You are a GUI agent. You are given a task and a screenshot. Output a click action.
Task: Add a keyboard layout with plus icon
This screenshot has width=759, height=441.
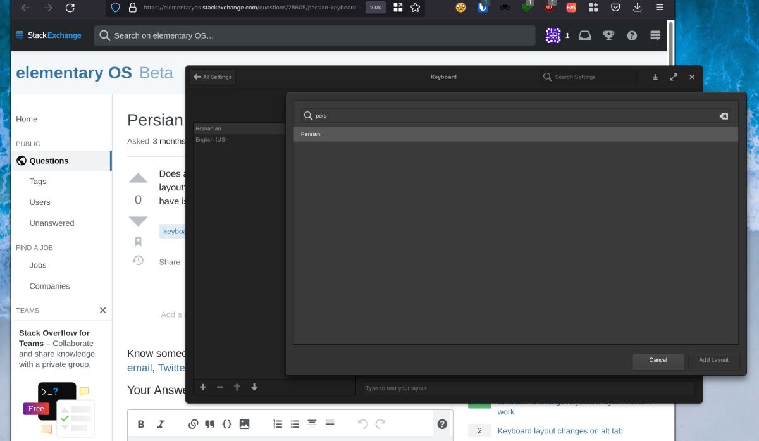[203, 387]
